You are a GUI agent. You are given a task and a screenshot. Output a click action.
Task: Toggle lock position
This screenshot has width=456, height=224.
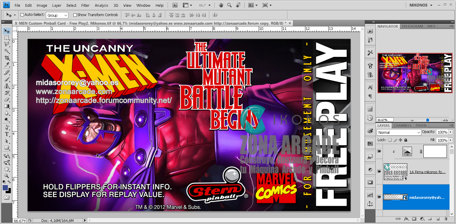pyautogui.click(x=400, y=140)
